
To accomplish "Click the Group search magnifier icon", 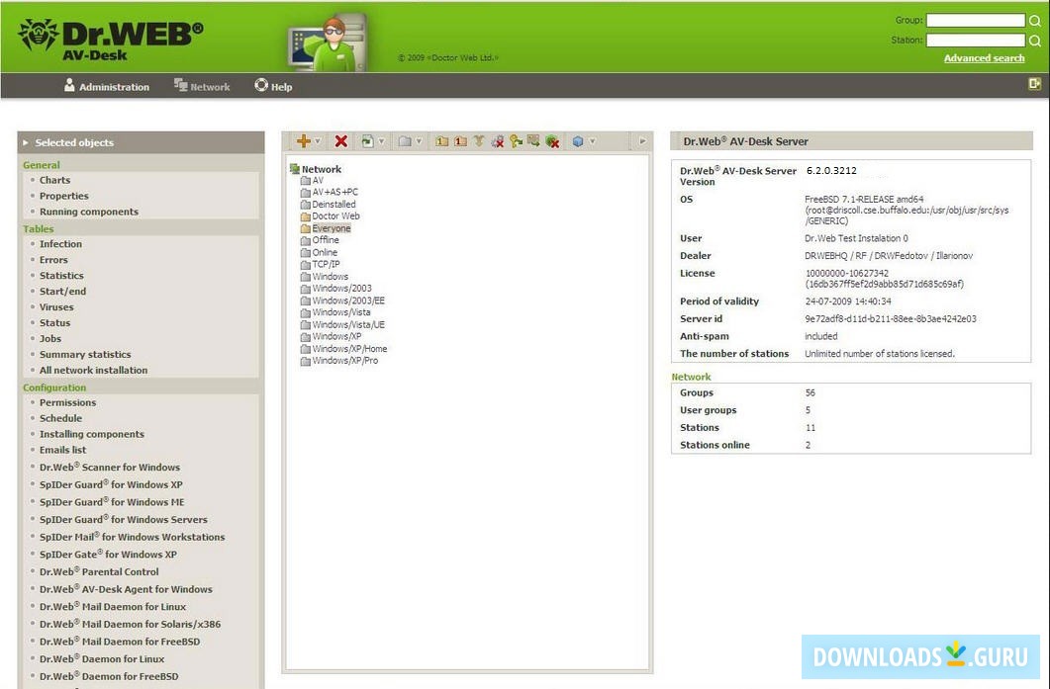I will [x=1034, y=20].
